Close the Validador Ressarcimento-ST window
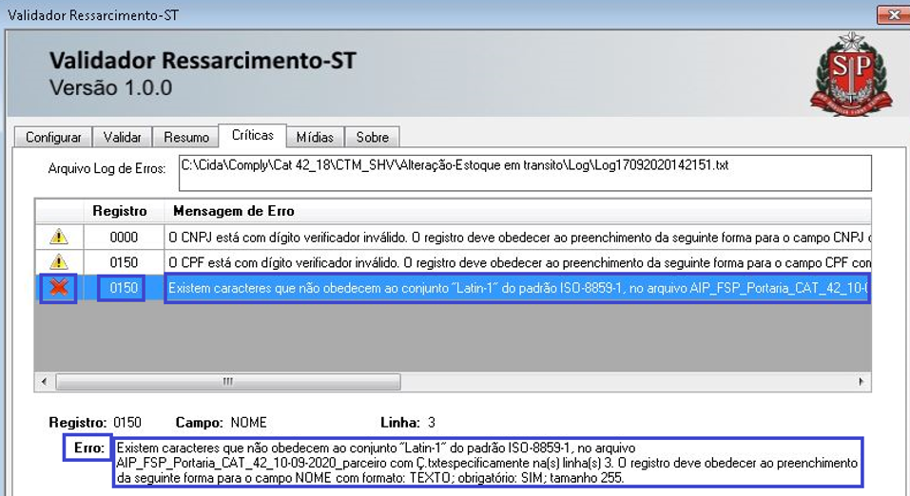Image resolution: width=910 pixels, height=496 pixels. (x=894, y=15)
